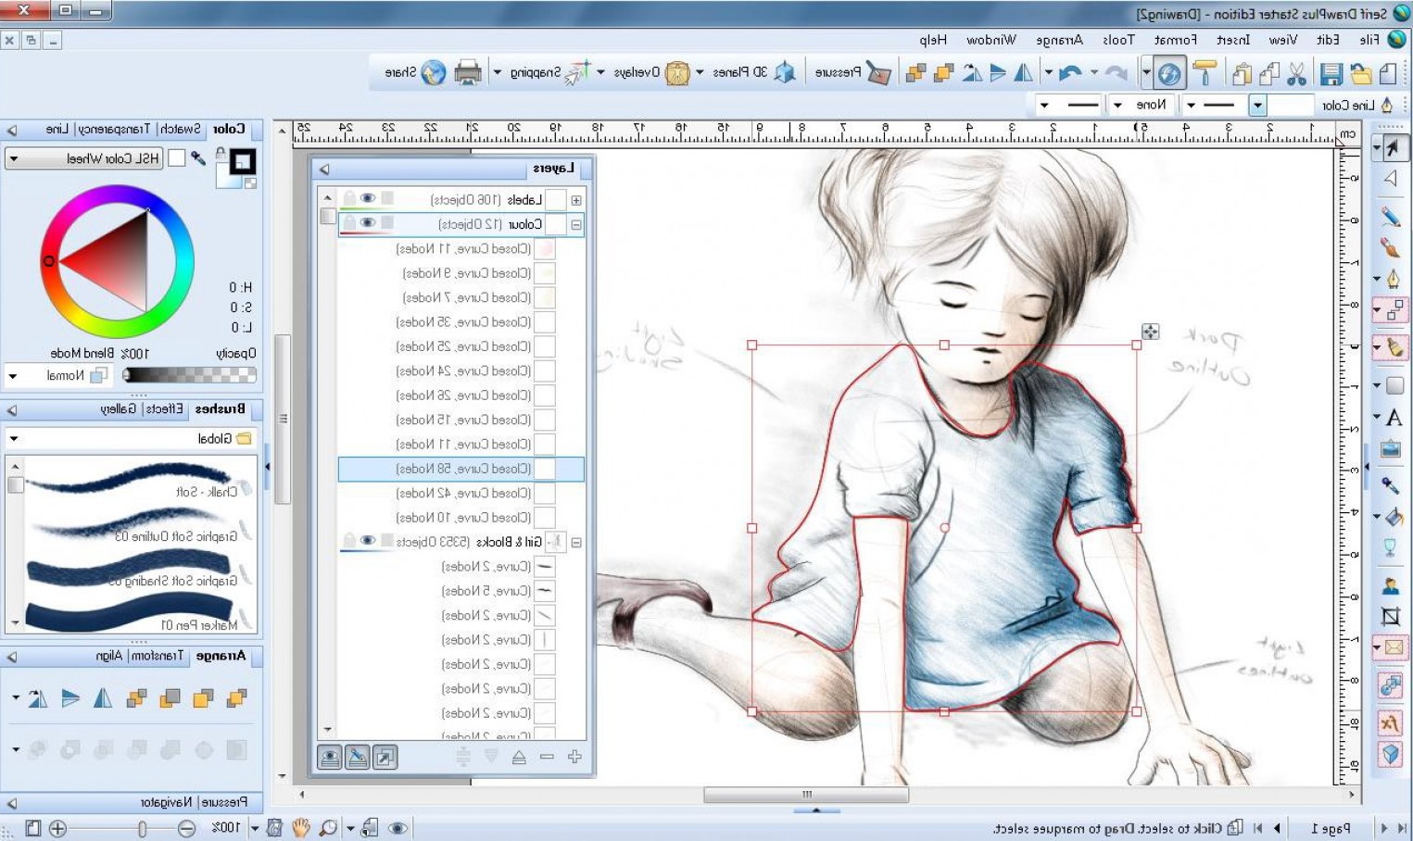This screenshot has width=1413, height=841.
Task: Select the Node tool below Pointer tool
Action: coord(1391,179)
